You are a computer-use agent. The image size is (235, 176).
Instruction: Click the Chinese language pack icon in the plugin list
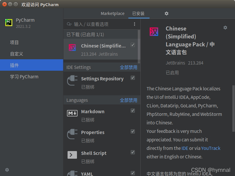[x=72, y=48]
